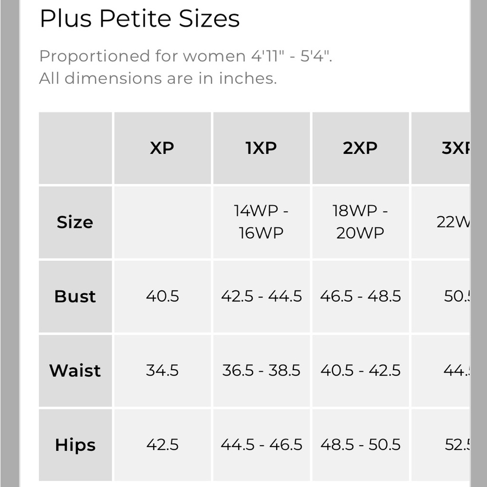Click the 1XP hips cell 44.5 - 46.5
Image resolution: width=487 pixels, height=487 pixels.
pos(261,445)
